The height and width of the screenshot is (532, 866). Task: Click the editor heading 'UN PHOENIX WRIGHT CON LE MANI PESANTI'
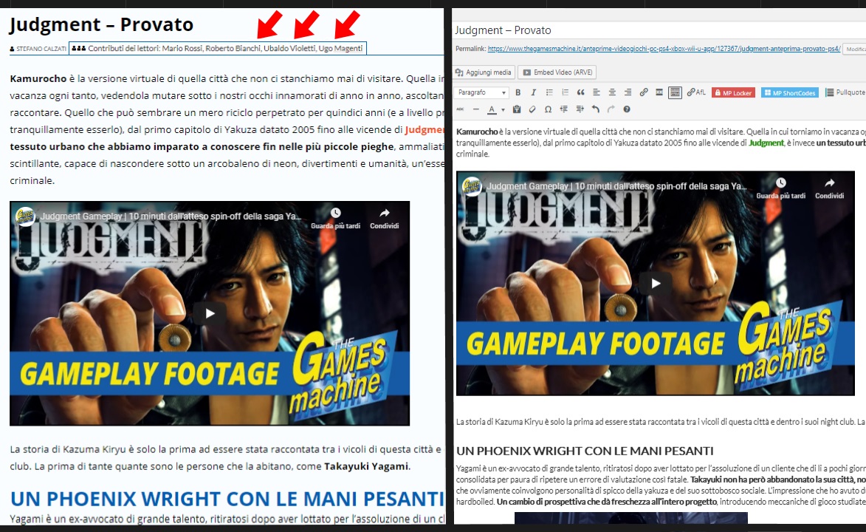585,451
